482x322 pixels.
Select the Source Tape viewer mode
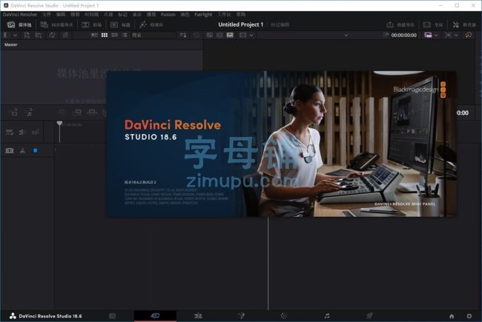pos(219,36)
